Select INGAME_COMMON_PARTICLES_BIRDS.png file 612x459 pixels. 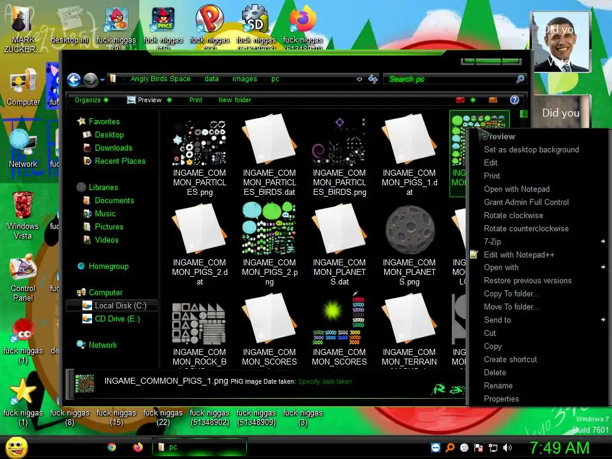click(339, 156)
